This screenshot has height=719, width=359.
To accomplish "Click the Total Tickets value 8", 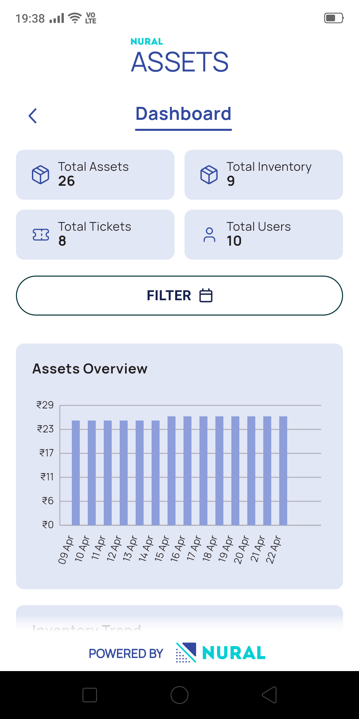I will (62, 241).
